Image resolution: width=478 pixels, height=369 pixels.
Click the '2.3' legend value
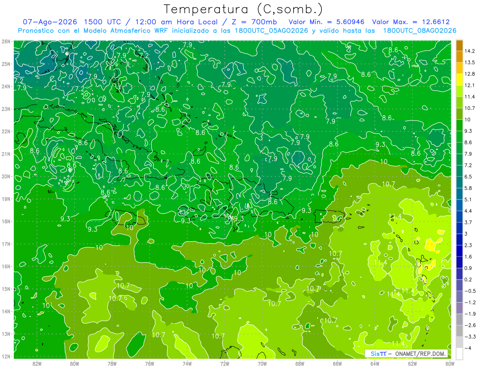tap(468, 245)
